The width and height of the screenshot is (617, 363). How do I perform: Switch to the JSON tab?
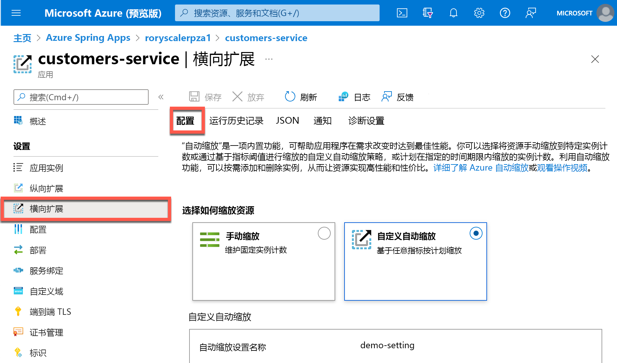[x=288, y=120]
